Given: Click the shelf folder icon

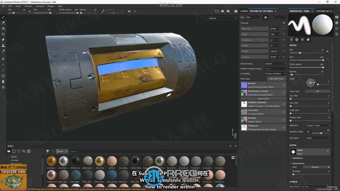Looking at the screenshot, I should click(9, 151).
